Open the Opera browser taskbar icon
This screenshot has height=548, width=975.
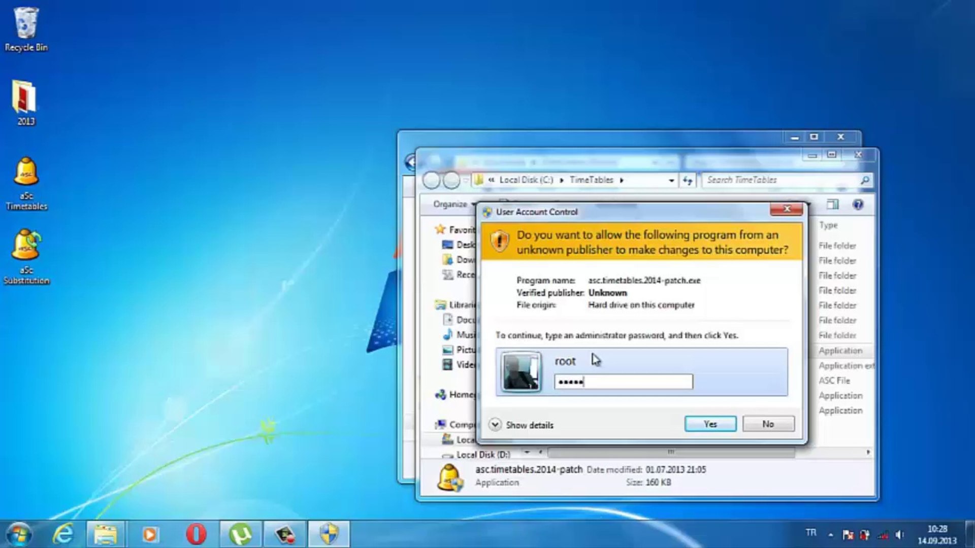[196, 534]
